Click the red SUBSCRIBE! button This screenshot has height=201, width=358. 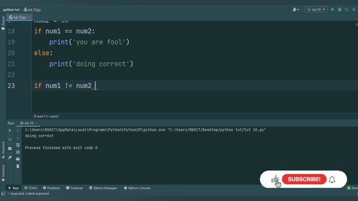click(x=304, y=179)
